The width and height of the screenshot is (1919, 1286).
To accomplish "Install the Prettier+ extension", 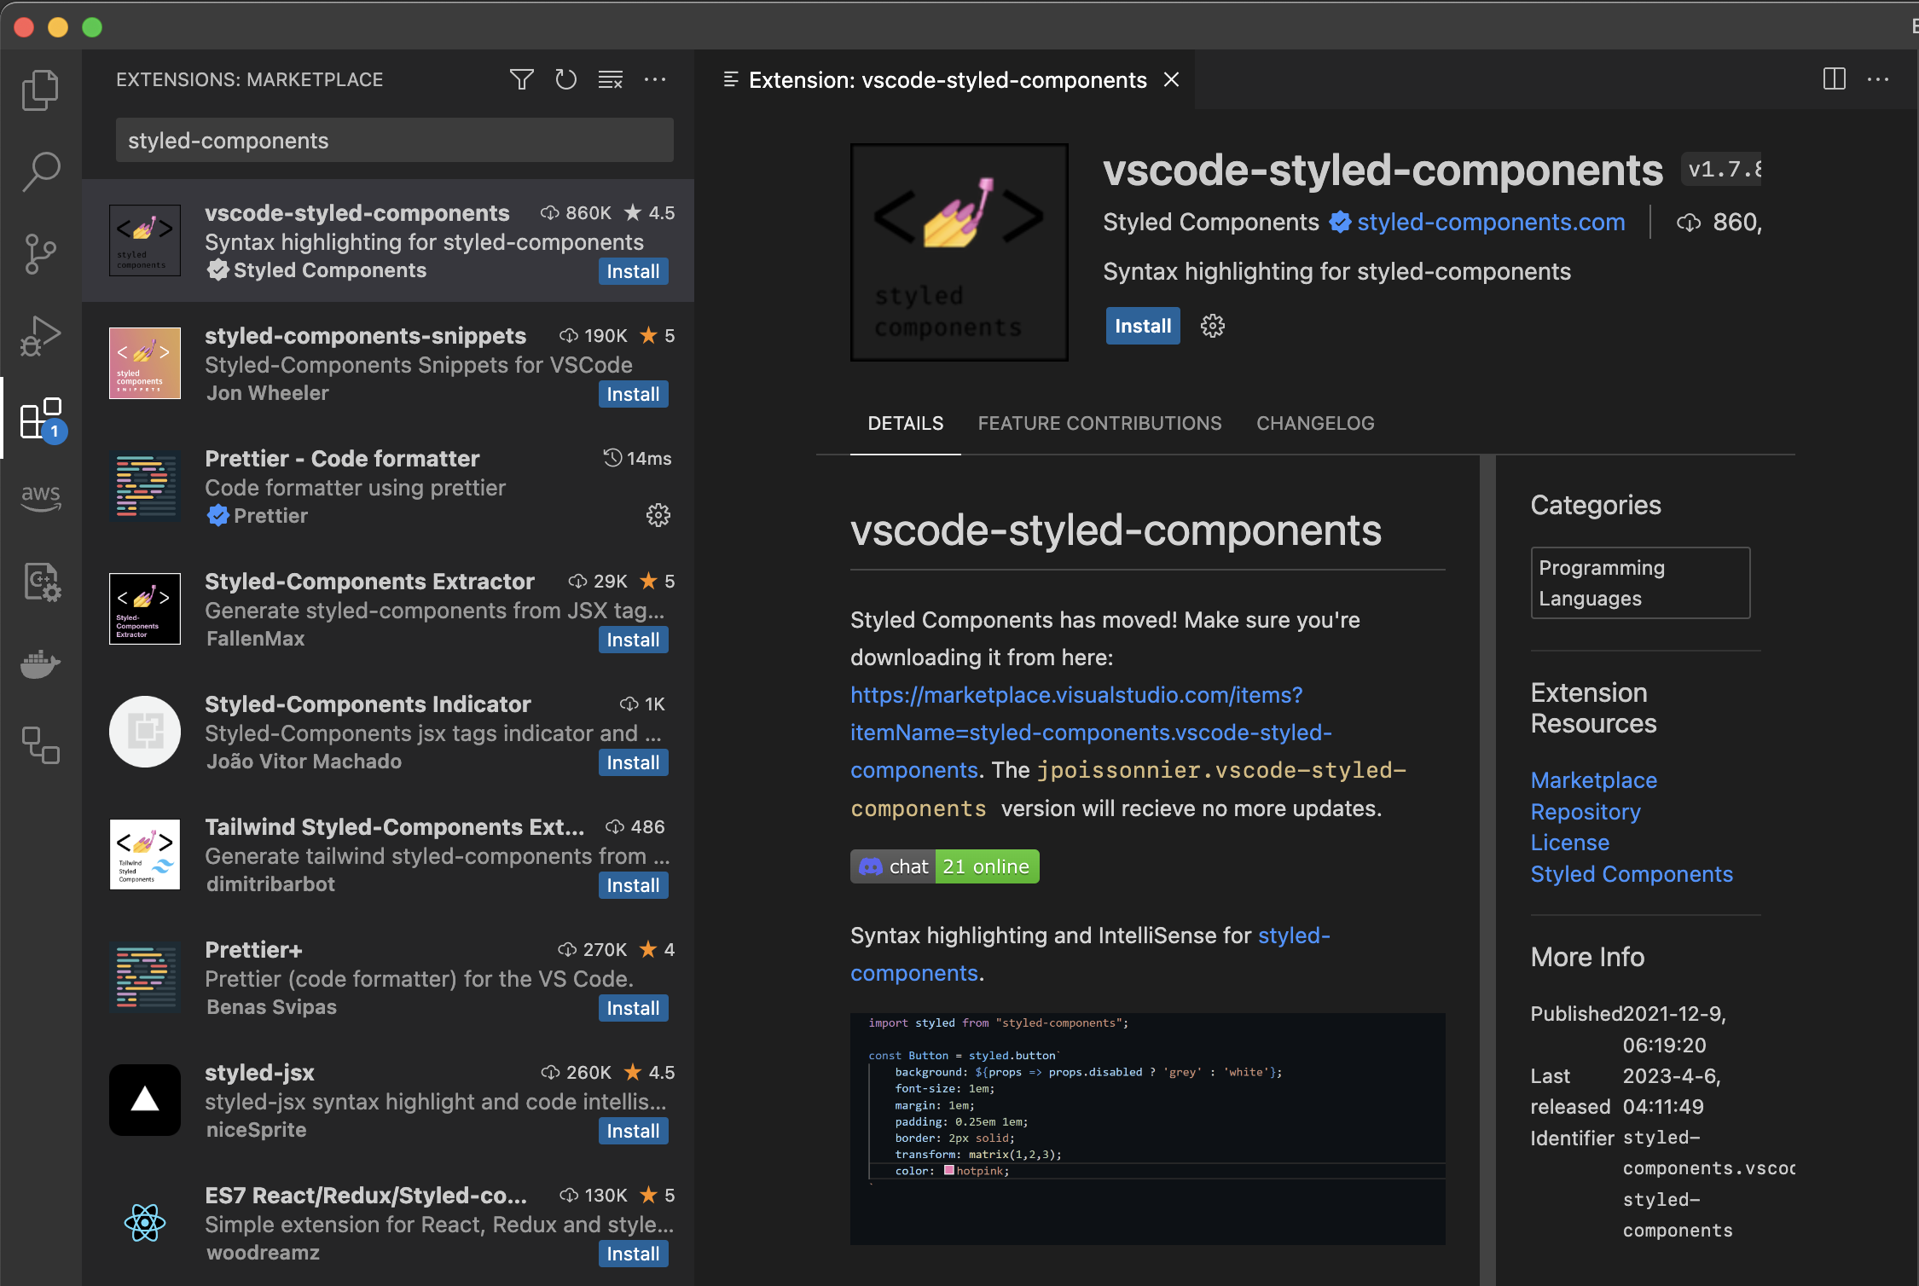I will pyautogui.click(x=633, y=1008).
